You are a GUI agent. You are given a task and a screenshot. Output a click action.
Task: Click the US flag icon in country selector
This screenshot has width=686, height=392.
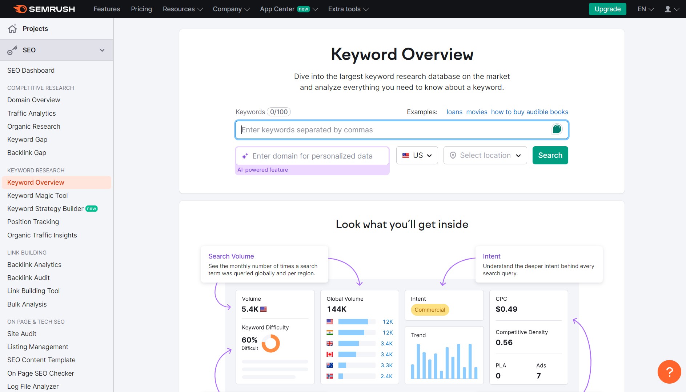click(x=406, y=155)
